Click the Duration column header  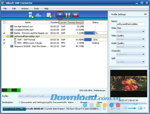(54, 22)
